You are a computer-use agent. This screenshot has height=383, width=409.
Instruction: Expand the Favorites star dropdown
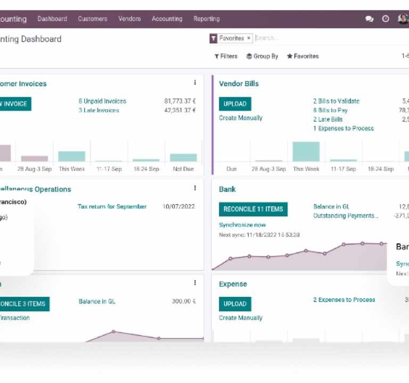pyautogui.click(x=302, y=56)
